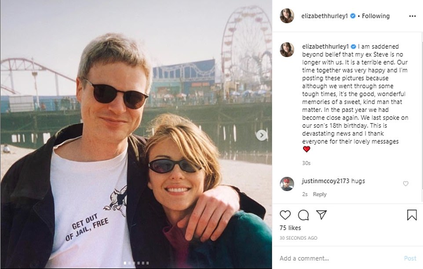423x269 pixels.
Task: Open comments with the speech bubble icon
Action: (303, 215)
